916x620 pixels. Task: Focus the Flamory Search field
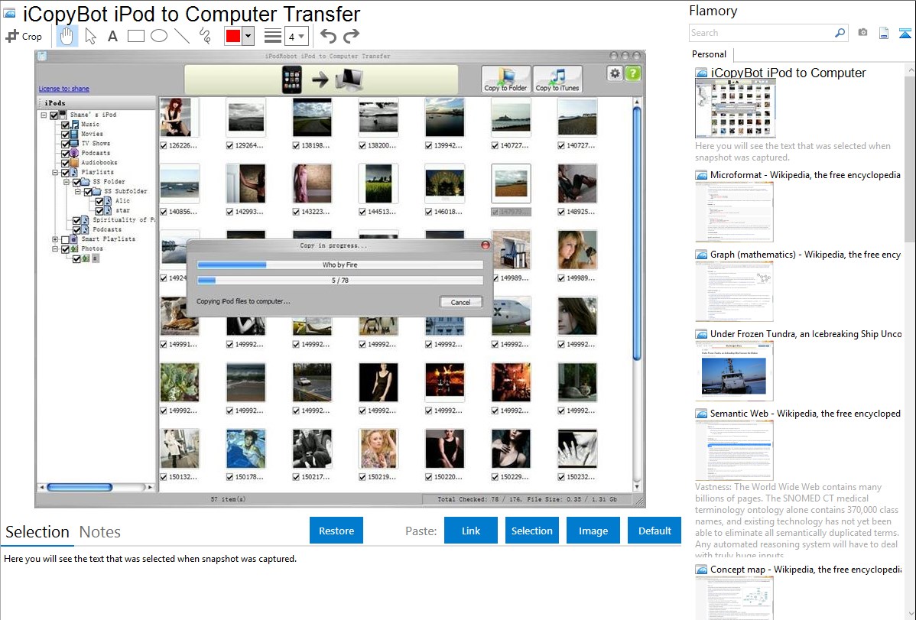point(762,33)
